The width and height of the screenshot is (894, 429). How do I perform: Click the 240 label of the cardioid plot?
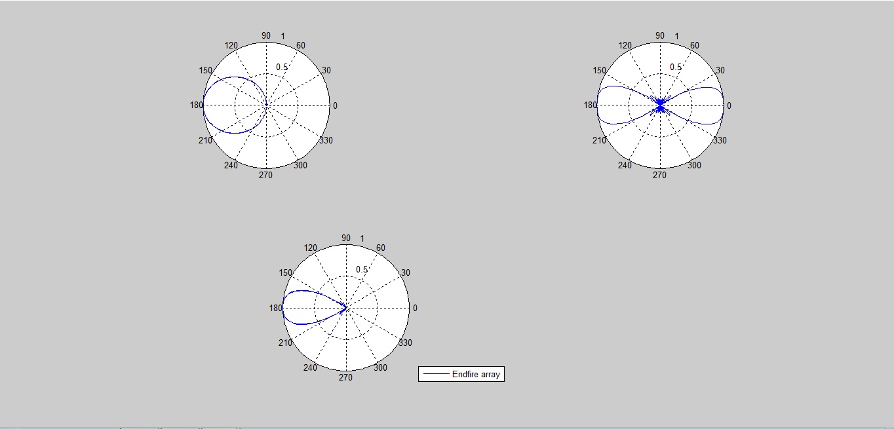point(231,165)
